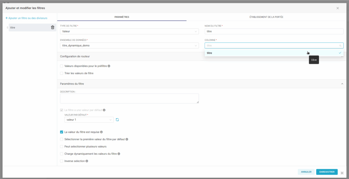Screen dimensions: 349x179
Task: Click drag handle of titre filter
Action: (7, 28)
